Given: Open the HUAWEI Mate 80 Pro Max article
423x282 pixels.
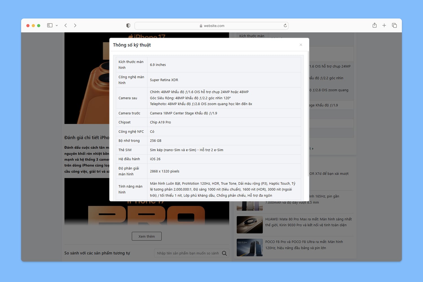Looking at the screenshot, I should (x=308, y=222).
